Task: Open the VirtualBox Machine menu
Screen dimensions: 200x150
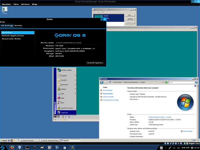Action: pos(6,4)
